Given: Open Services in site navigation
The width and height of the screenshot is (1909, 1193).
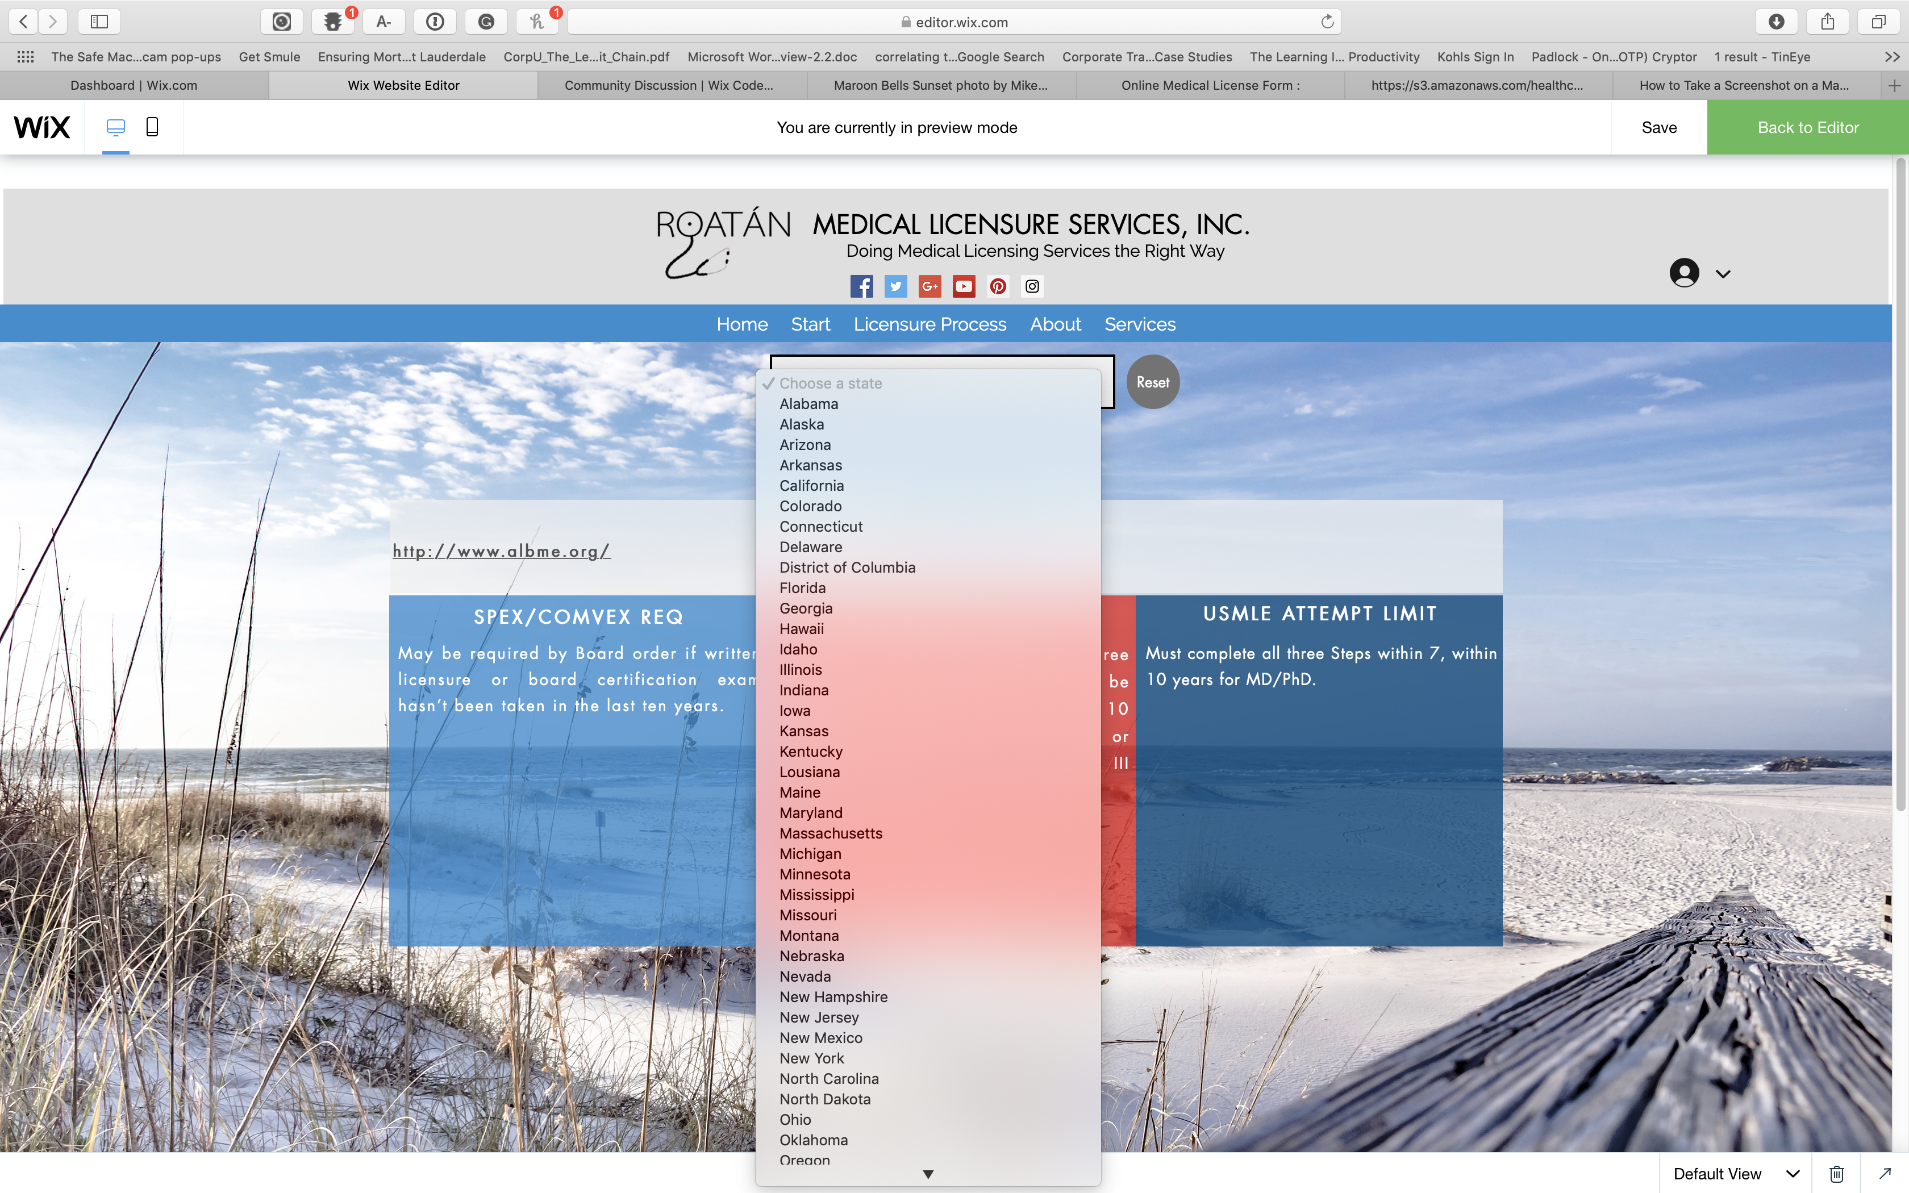Looking at the screenshot, I should click(1140, 324).
